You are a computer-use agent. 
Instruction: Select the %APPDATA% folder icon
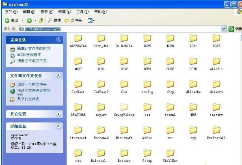tap(78, 38)
